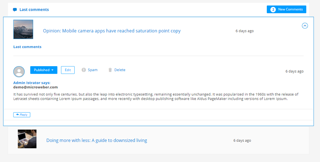Click the trash can Delete icon
The image size is (320, 162).
coord(110,70)
